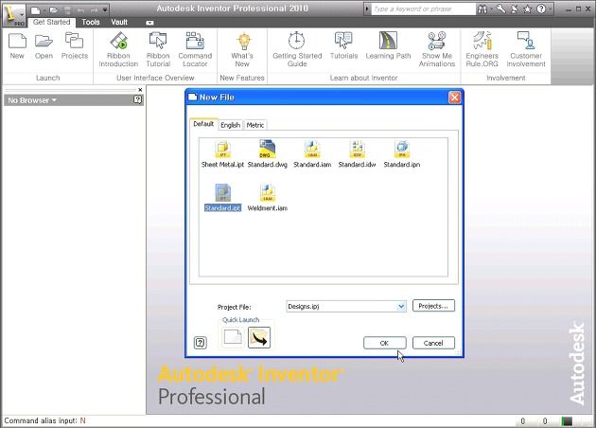596x428 pixels.
Task: Open the dropdown arrow beside the New quick access icon
Action: coord(44,10)
